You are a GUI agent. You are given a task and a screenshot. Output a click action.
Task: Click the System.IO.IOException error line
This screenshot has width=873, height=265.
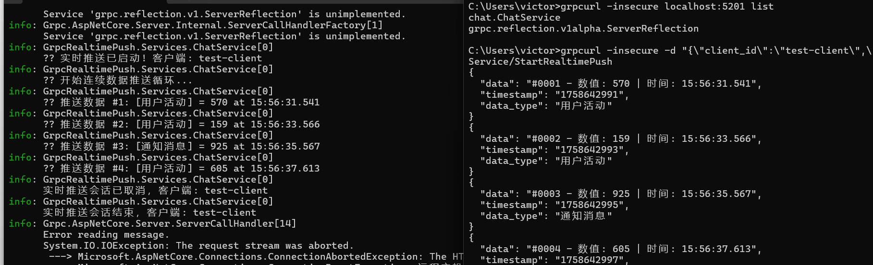point(198,245)
